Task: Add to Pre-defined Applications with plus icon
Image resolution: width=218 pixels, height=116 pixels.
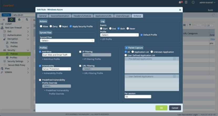Action: pos(174,59)
